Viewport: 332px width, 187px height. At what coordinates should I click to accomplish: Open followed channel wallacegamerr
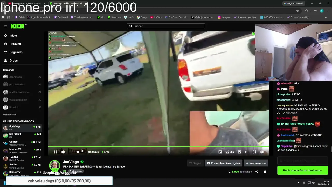point(22,100)
